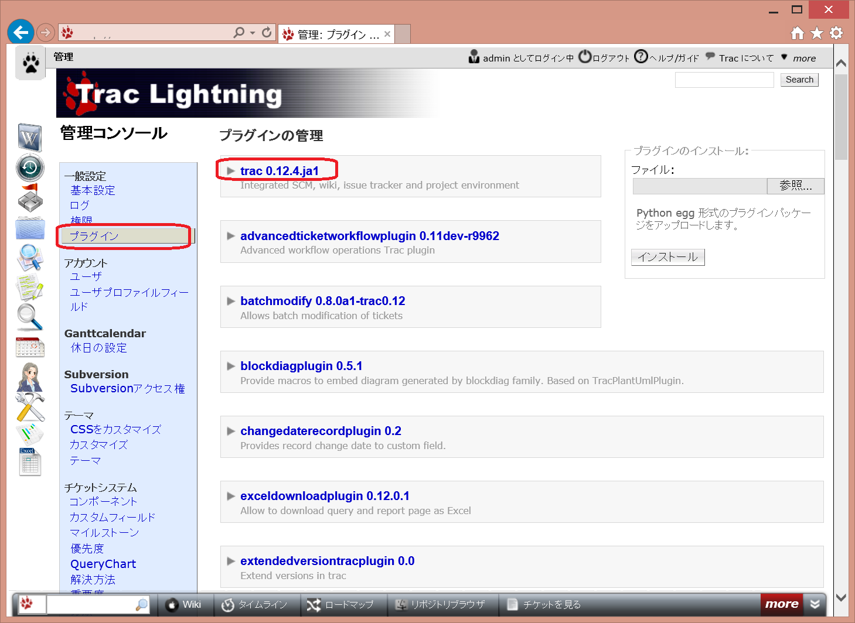The image size is (855, 623).
Task: Open the Timeline using the clock sidebar icon
Action: tap(30, 168)
